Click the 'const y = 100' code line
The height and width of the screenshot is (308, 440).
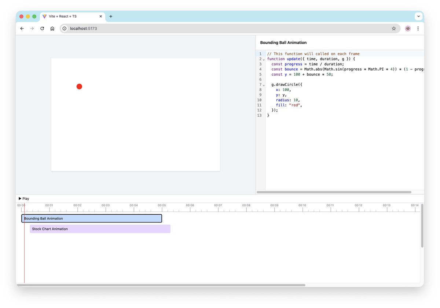point(302,75)
